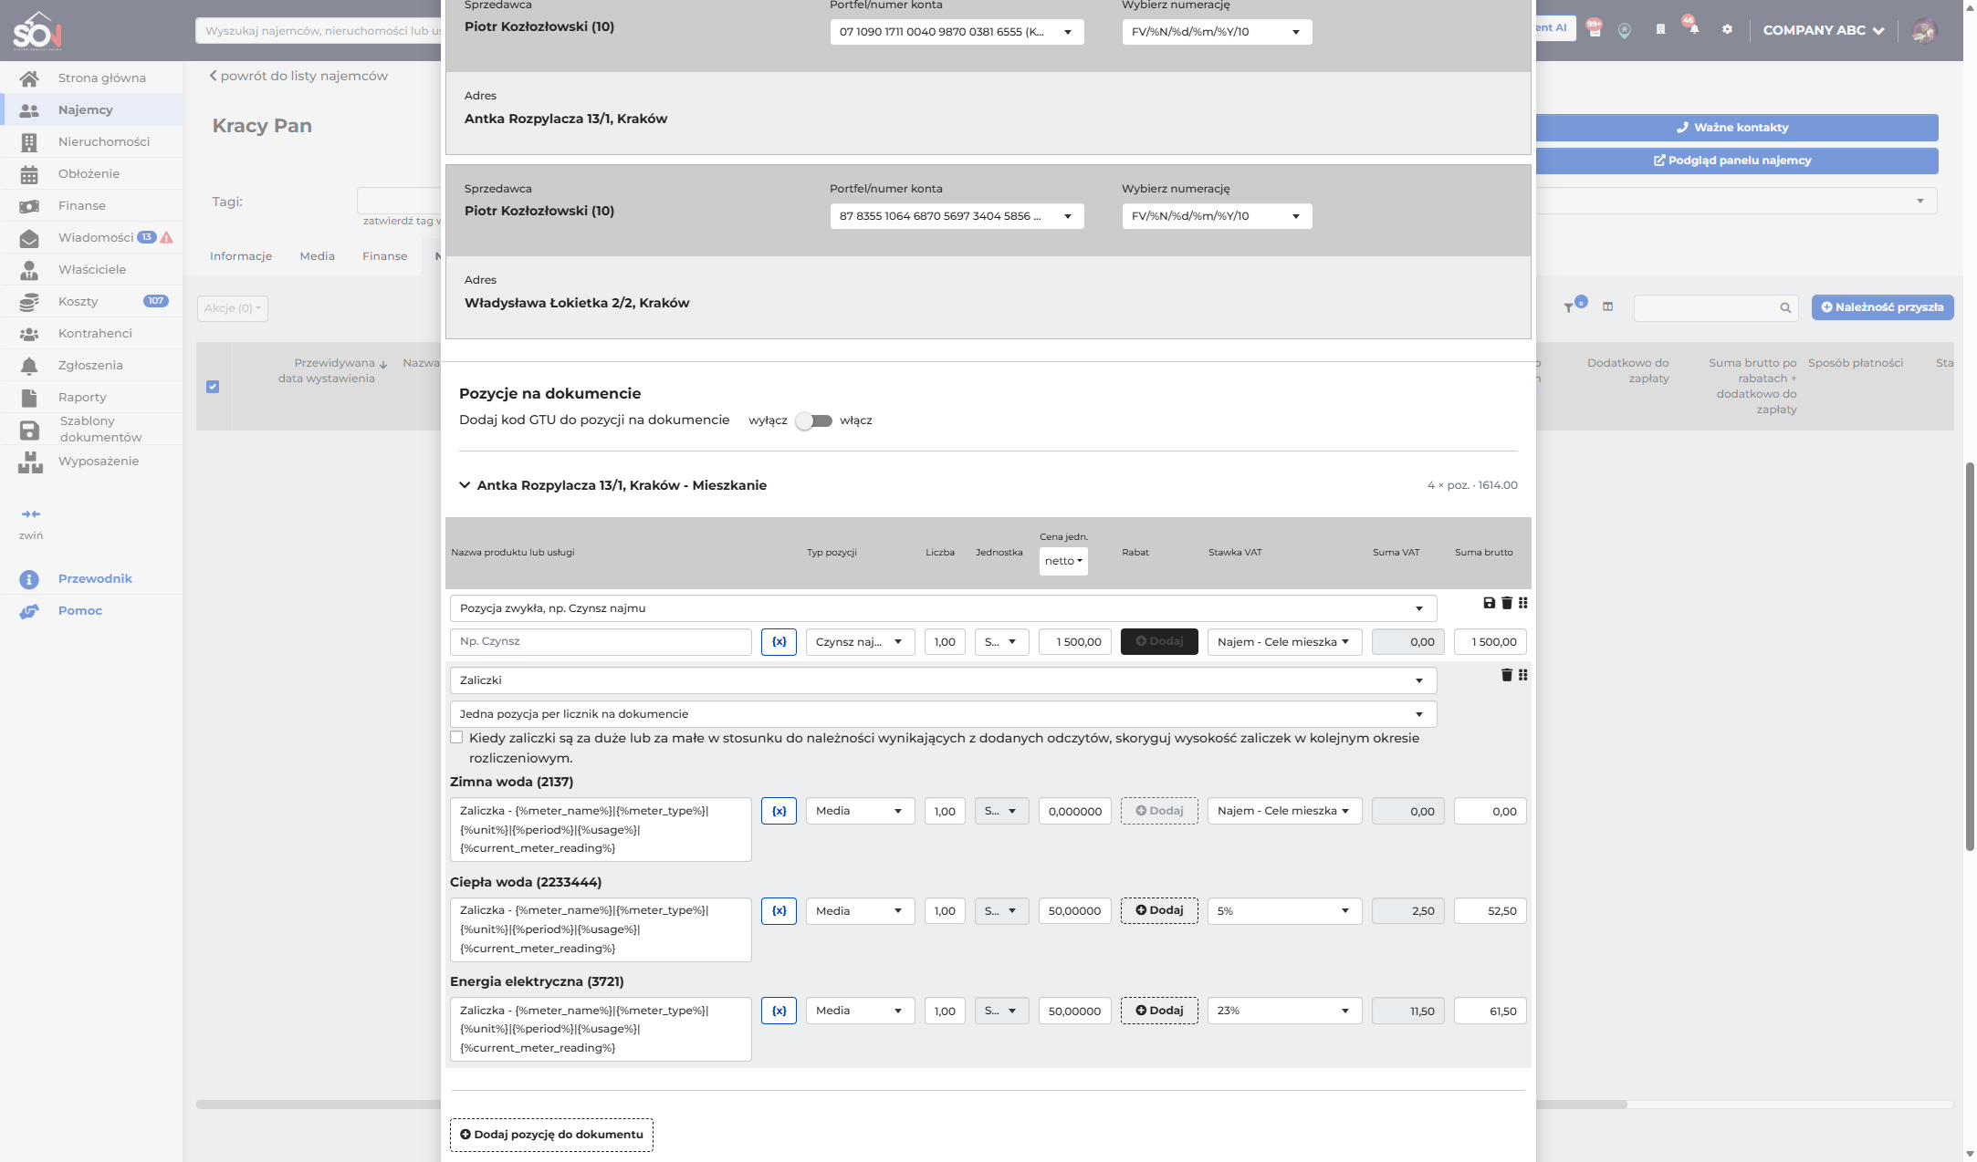Viewport: 1977px width, 1162px height.
Task: Toggle GTU code switch for document positions
Action: coord(813,420)
